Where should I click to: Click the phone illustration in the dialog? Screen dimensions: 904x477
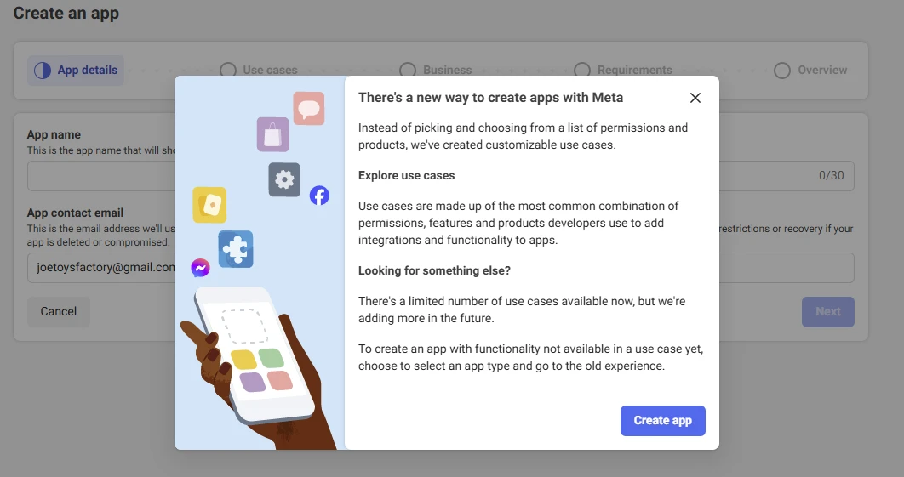click(254, 357)
